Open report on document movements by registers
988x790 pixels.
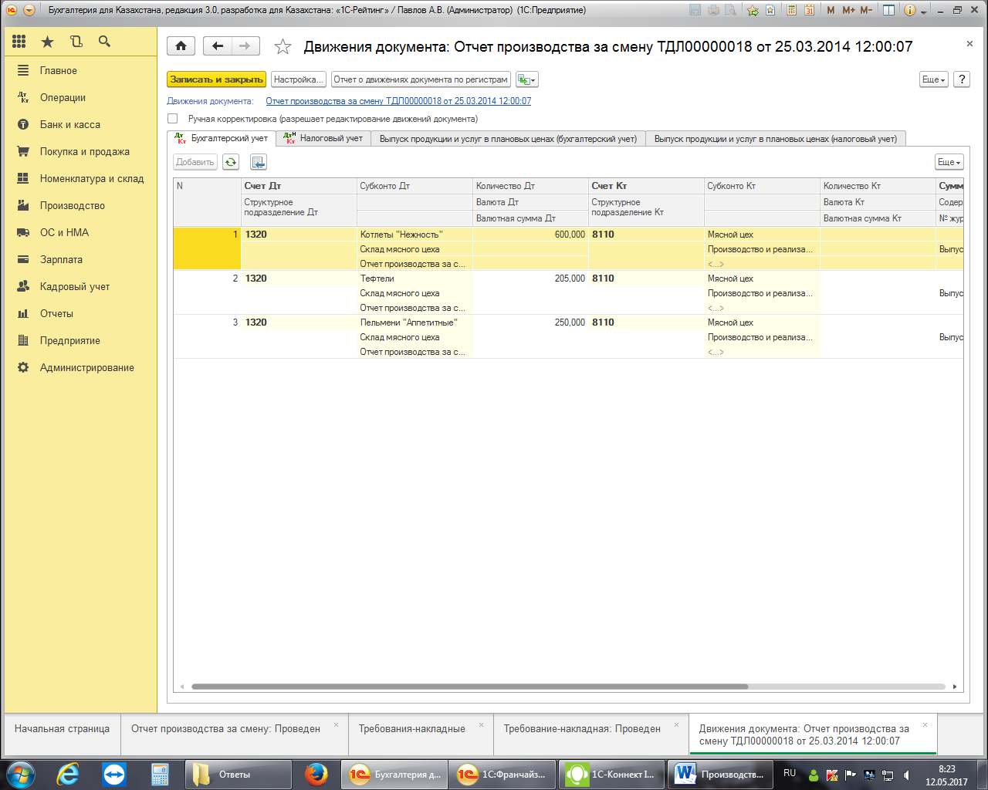tap(421, 79)
